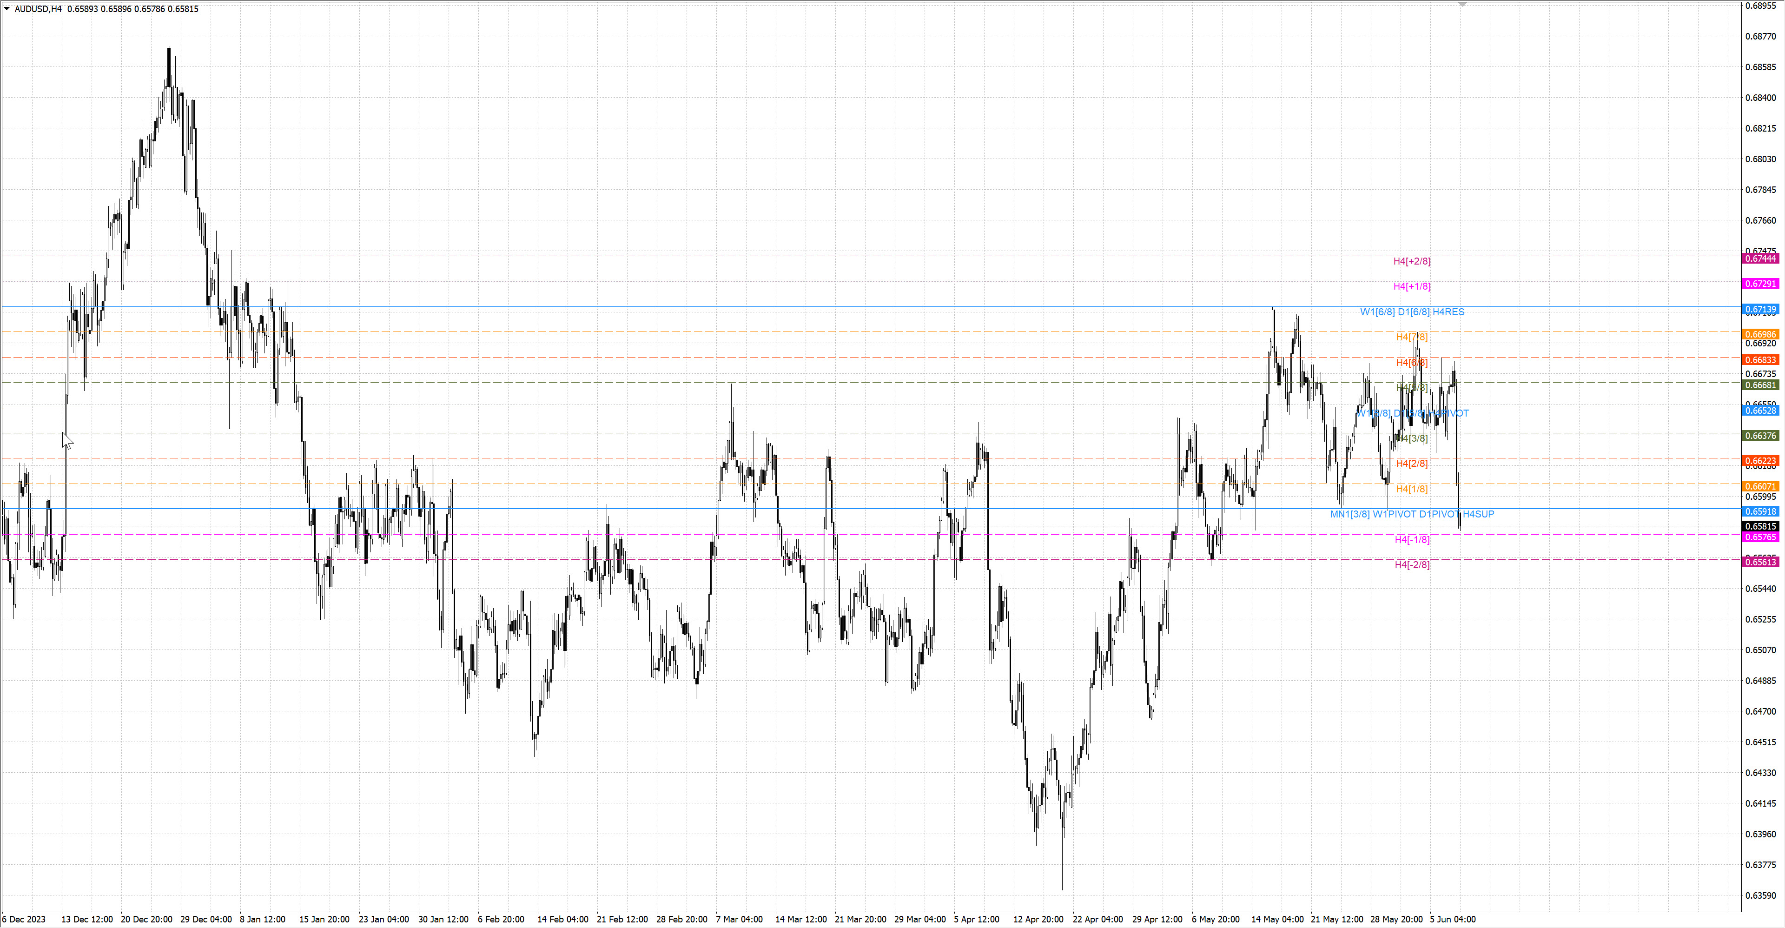
Task: Click the blue 0.65918 price tag
Action: (x=1760, y=511)
